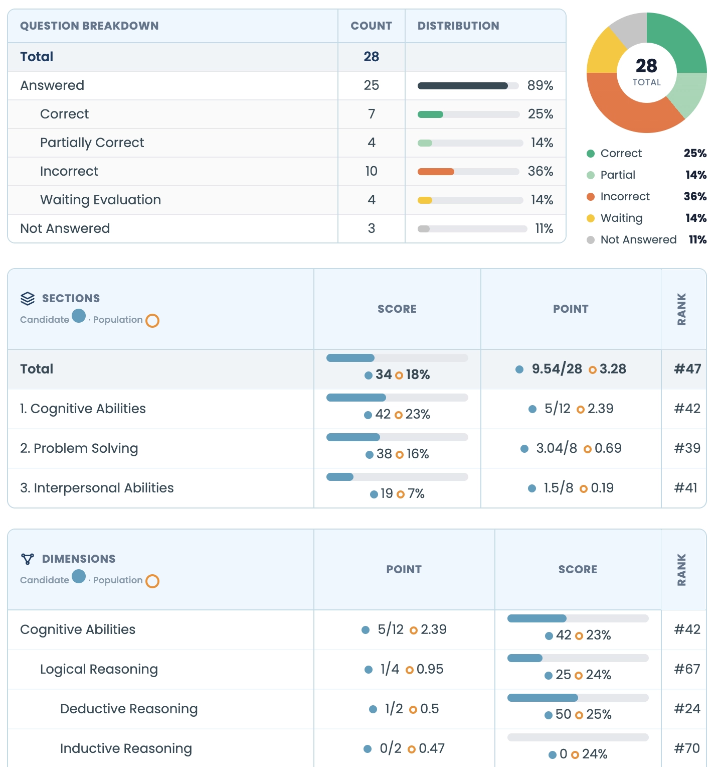The height and width of the screenshot is (767, 715).
Task: Click the Sections SCORE column header
Action: coord(397,309)
